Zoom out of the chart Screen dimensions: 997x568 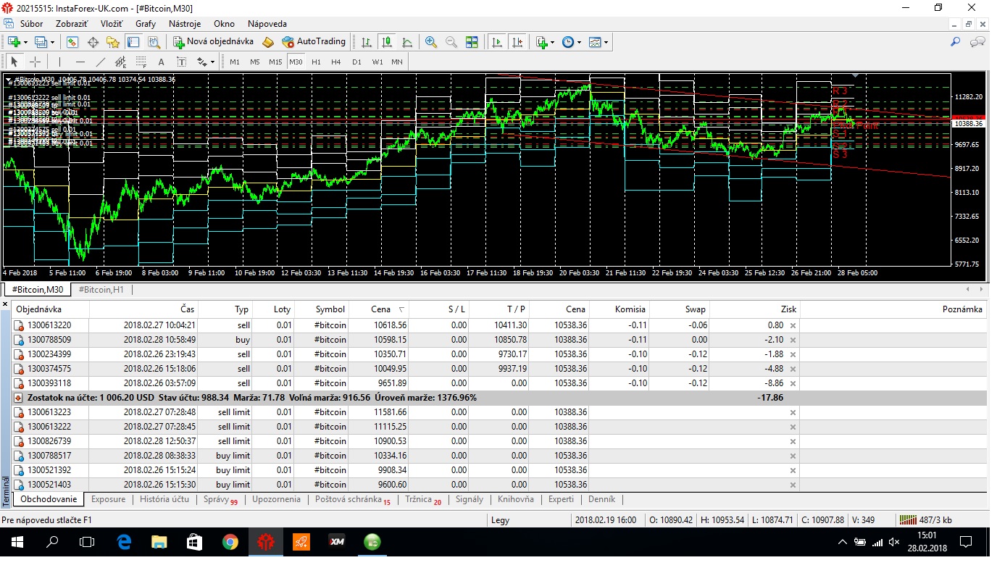point(451,42)
